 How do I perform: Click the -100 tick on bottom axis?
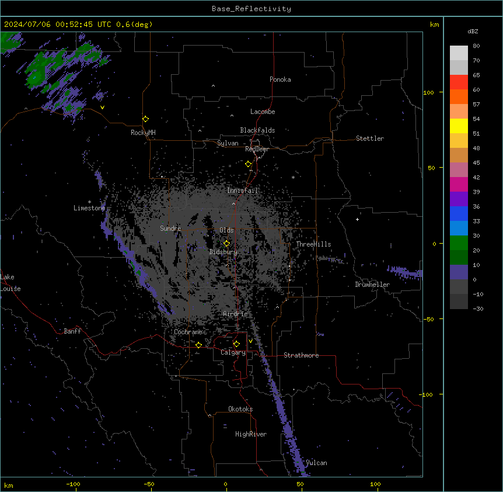click(x=73, y=484)
